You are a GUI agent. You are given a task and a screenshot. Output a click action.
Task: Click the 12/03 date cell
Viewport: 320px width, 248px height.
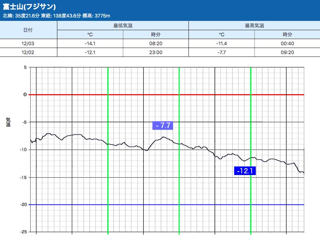(28, 44)
